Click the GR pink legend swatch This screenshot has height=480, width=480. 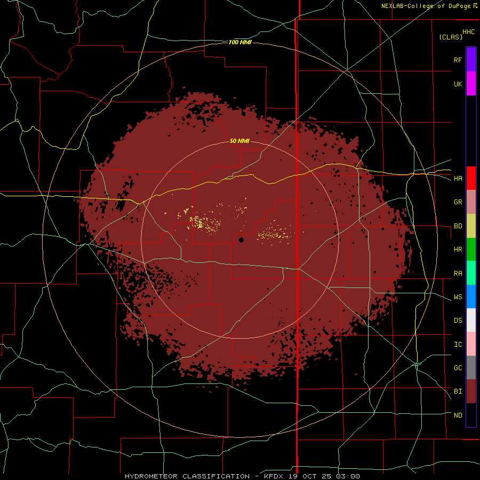point(471,202)
